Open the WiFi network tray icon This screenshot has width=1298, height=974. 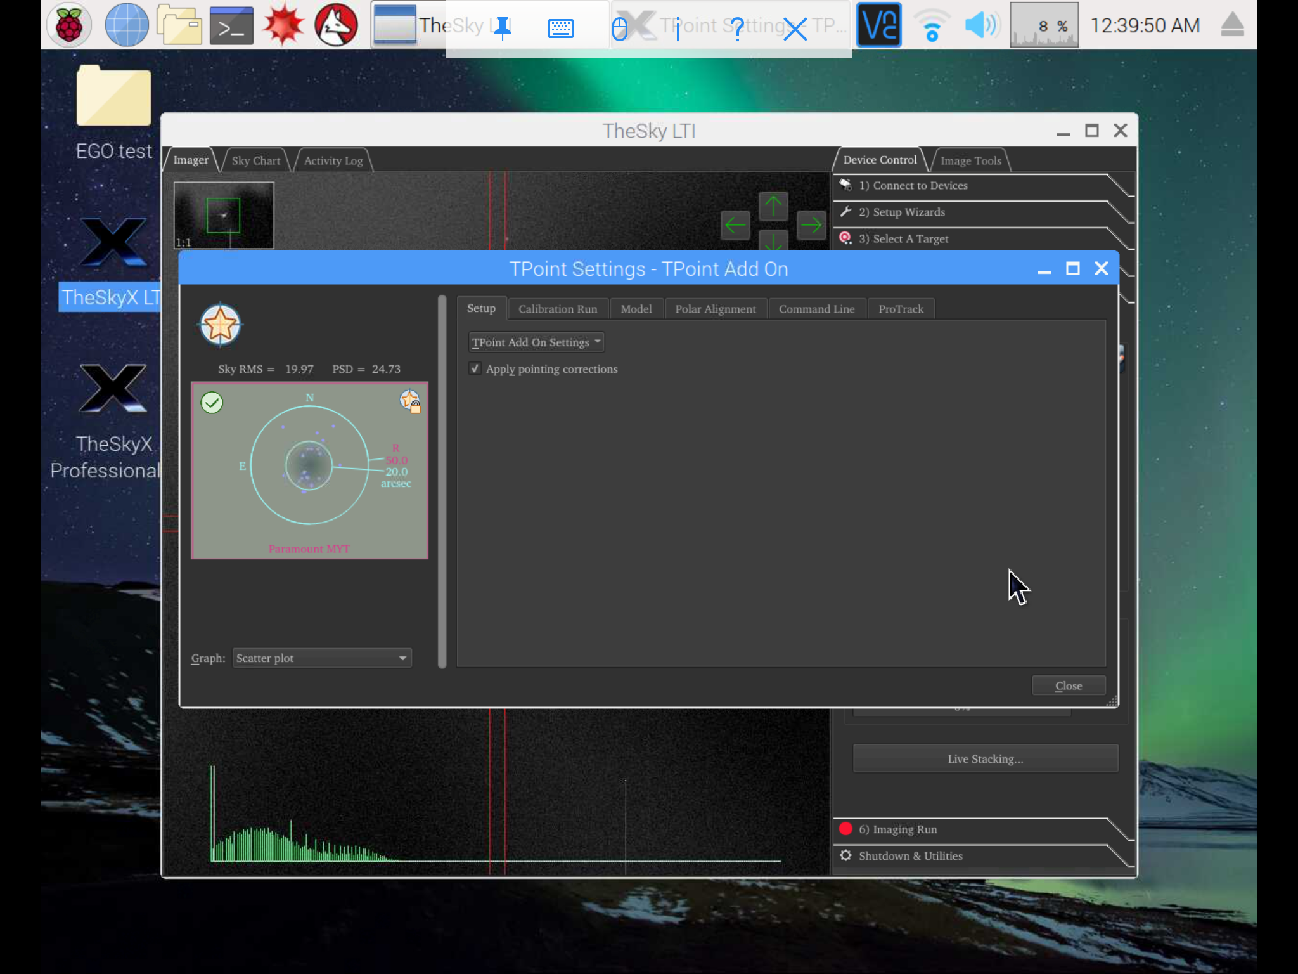[x=932, y=26]
